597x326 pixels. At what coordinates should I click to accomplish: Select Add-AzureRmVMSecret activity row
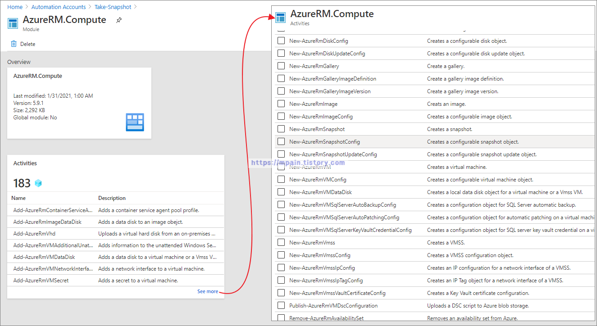[116, 281]
